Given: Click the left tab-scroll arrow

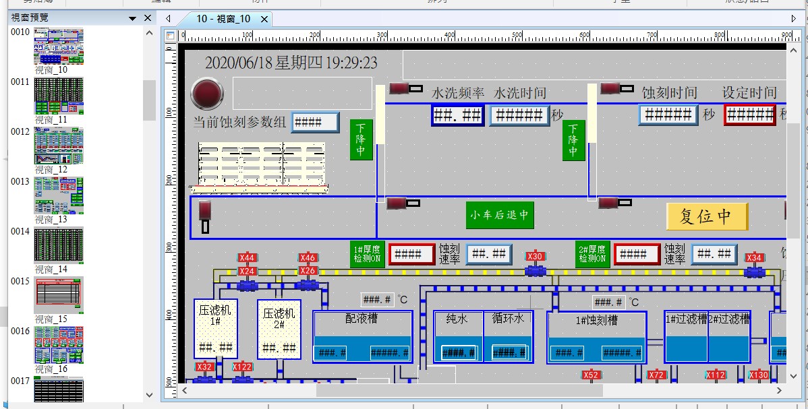Looking at the screenshot, I should point(168,19).
